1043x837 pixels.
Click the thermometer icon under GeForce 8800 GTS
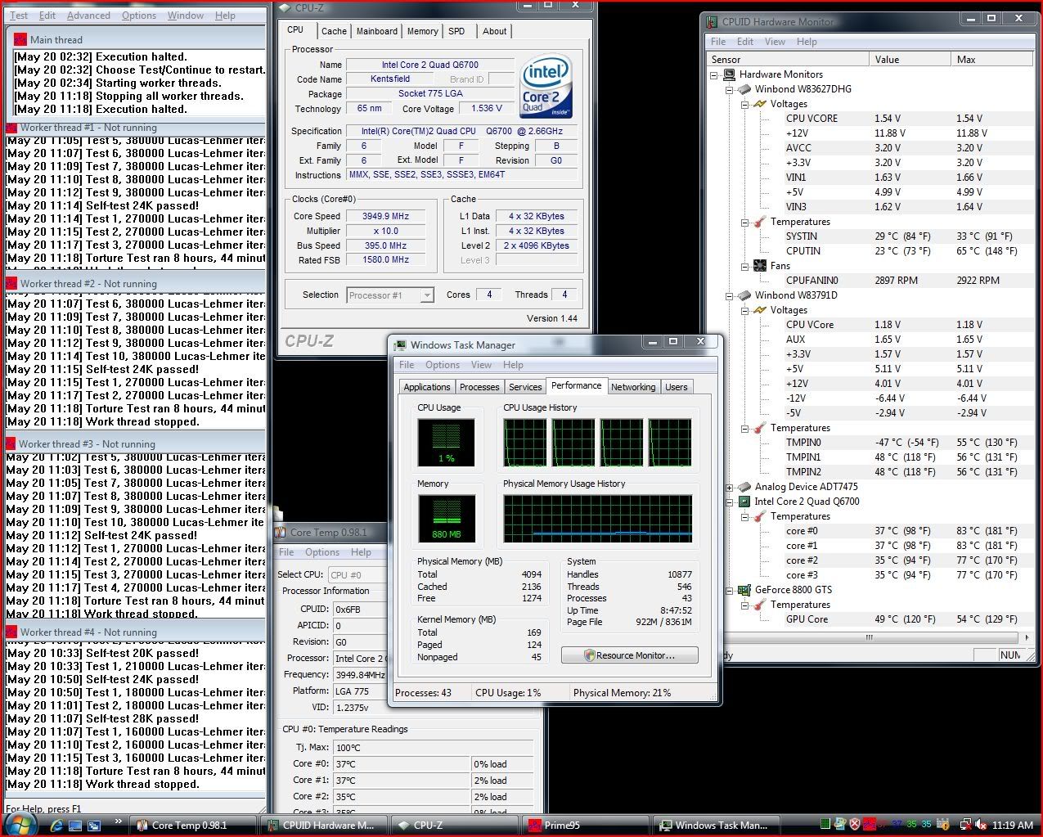tap(759, 605)
